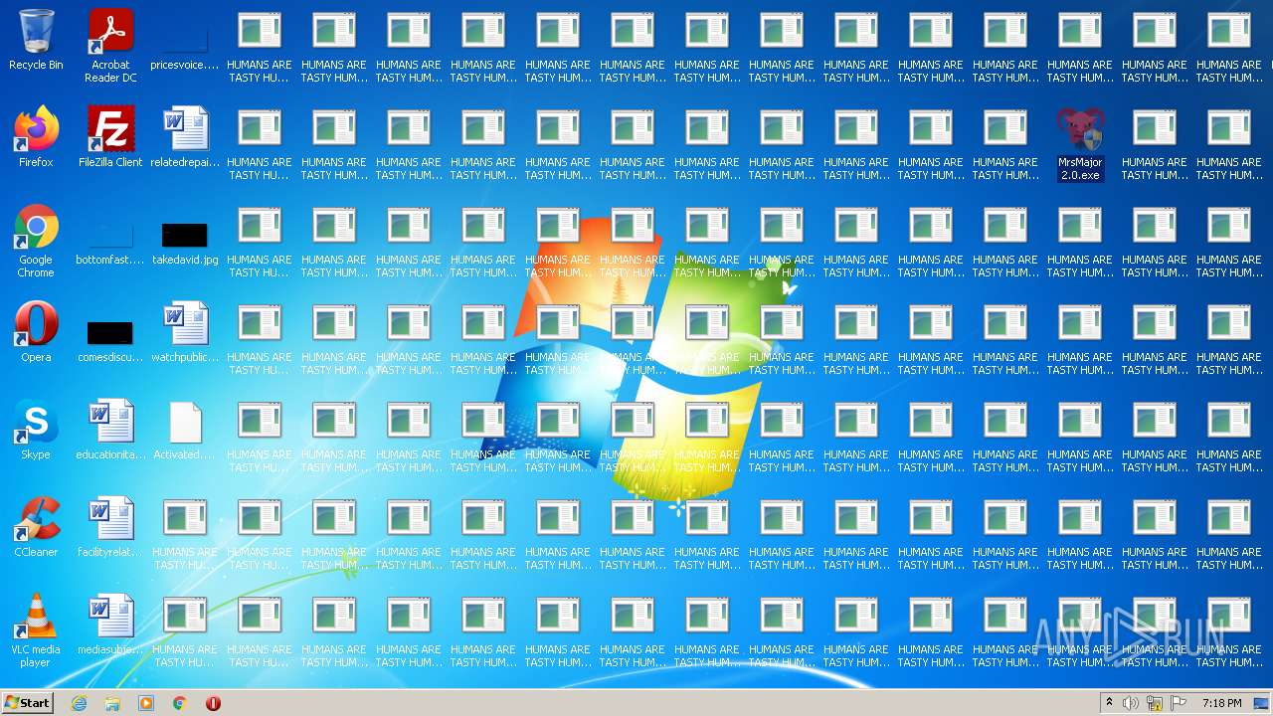1273x716 pixels.
Task: Select the mediasubje Word document
Action: click(x=110, y=625)
